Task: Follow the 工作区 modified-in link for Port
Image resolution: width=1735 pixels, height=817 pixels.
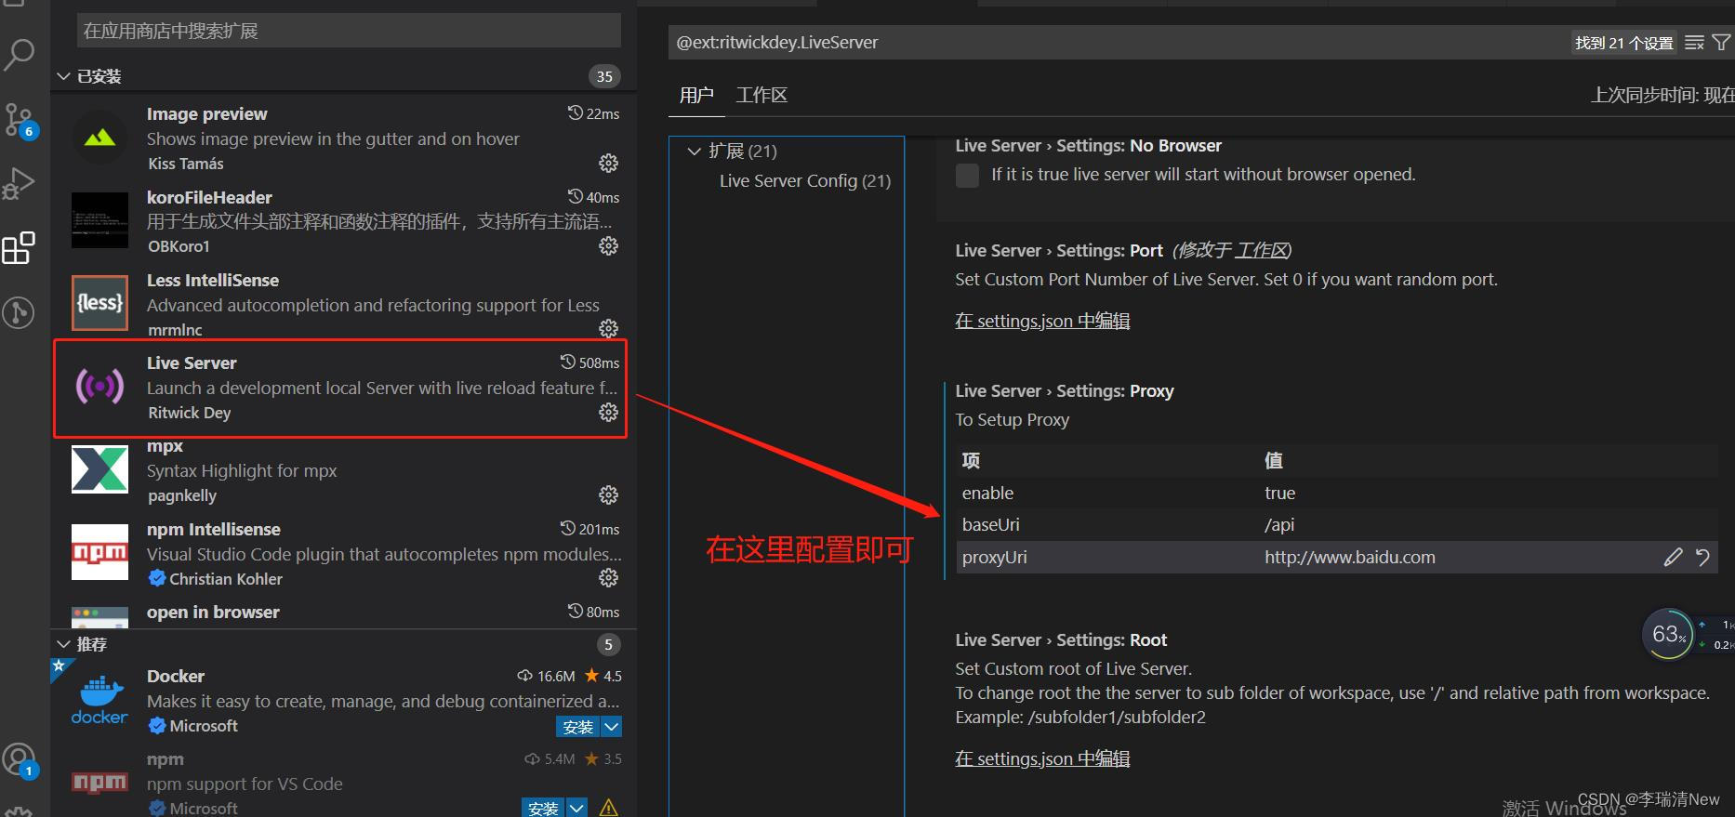Action: tap(1262, 251)
